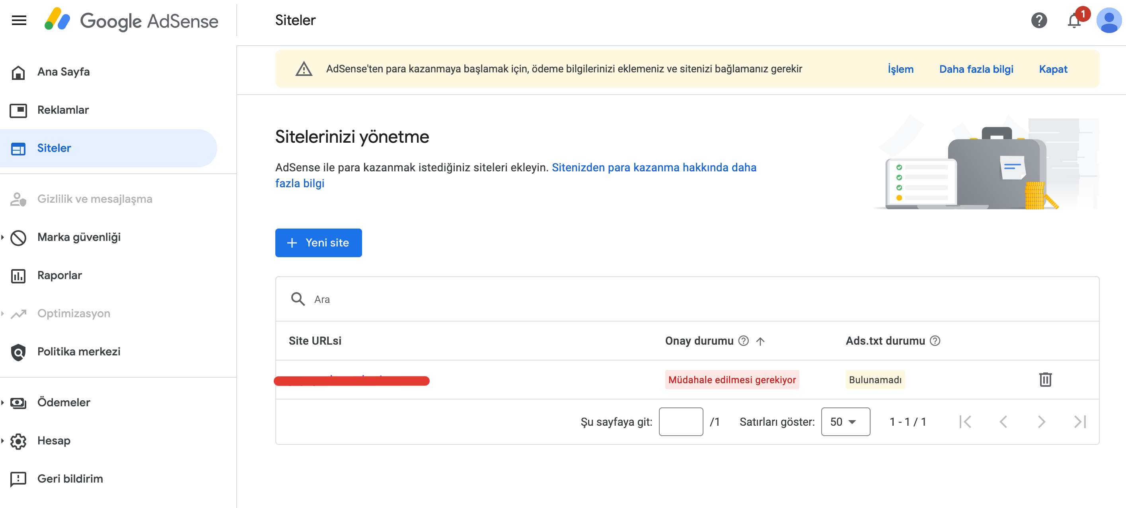Open Gizlilik ve mesajlaşma in sidebar
The height and width of the screenshot is (508, 1126).
(x=95, y=199)
